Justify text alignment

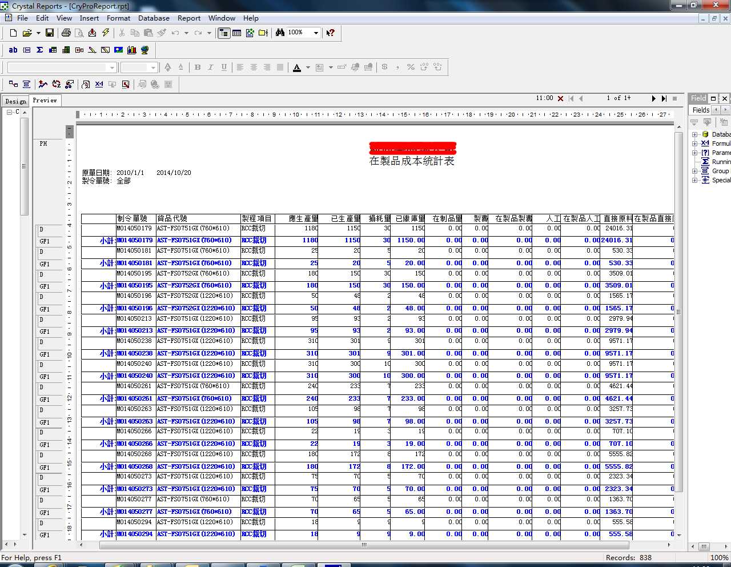coord(280,67)
